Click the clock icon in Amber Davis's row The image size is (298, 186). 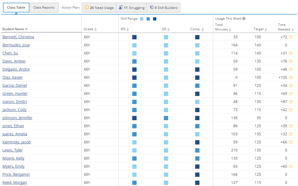click(x=291, y=61)
